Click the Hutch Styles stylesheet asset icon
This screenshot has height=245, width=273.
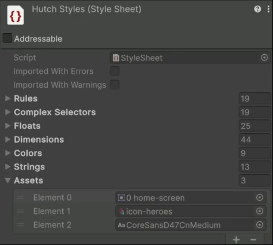[16, 15]
